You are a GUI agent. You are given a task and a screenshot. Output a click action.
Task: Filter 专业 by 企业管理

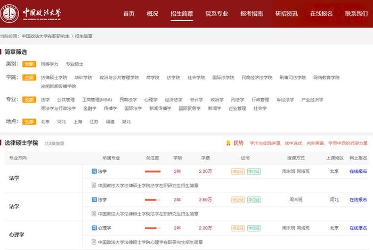238,109
